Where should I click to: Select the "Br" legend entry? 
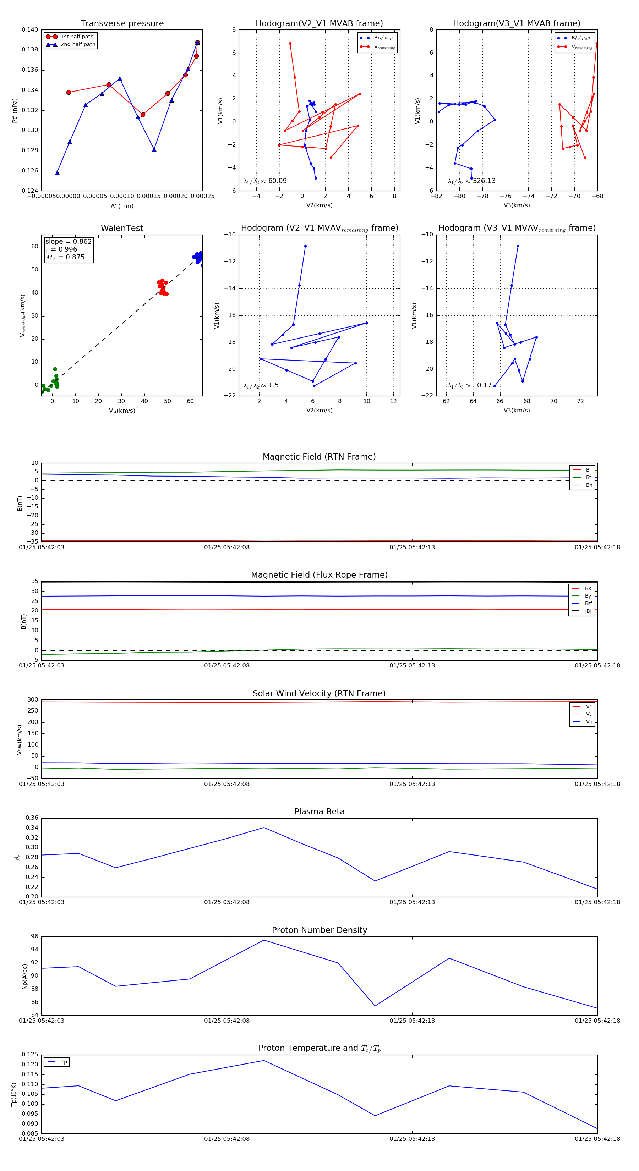pyautogui.click(x=582, y=470)
